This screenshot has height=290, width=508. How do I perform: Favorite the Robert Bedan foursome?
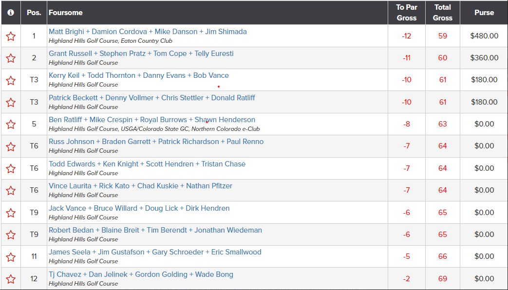tap(11, 235)
